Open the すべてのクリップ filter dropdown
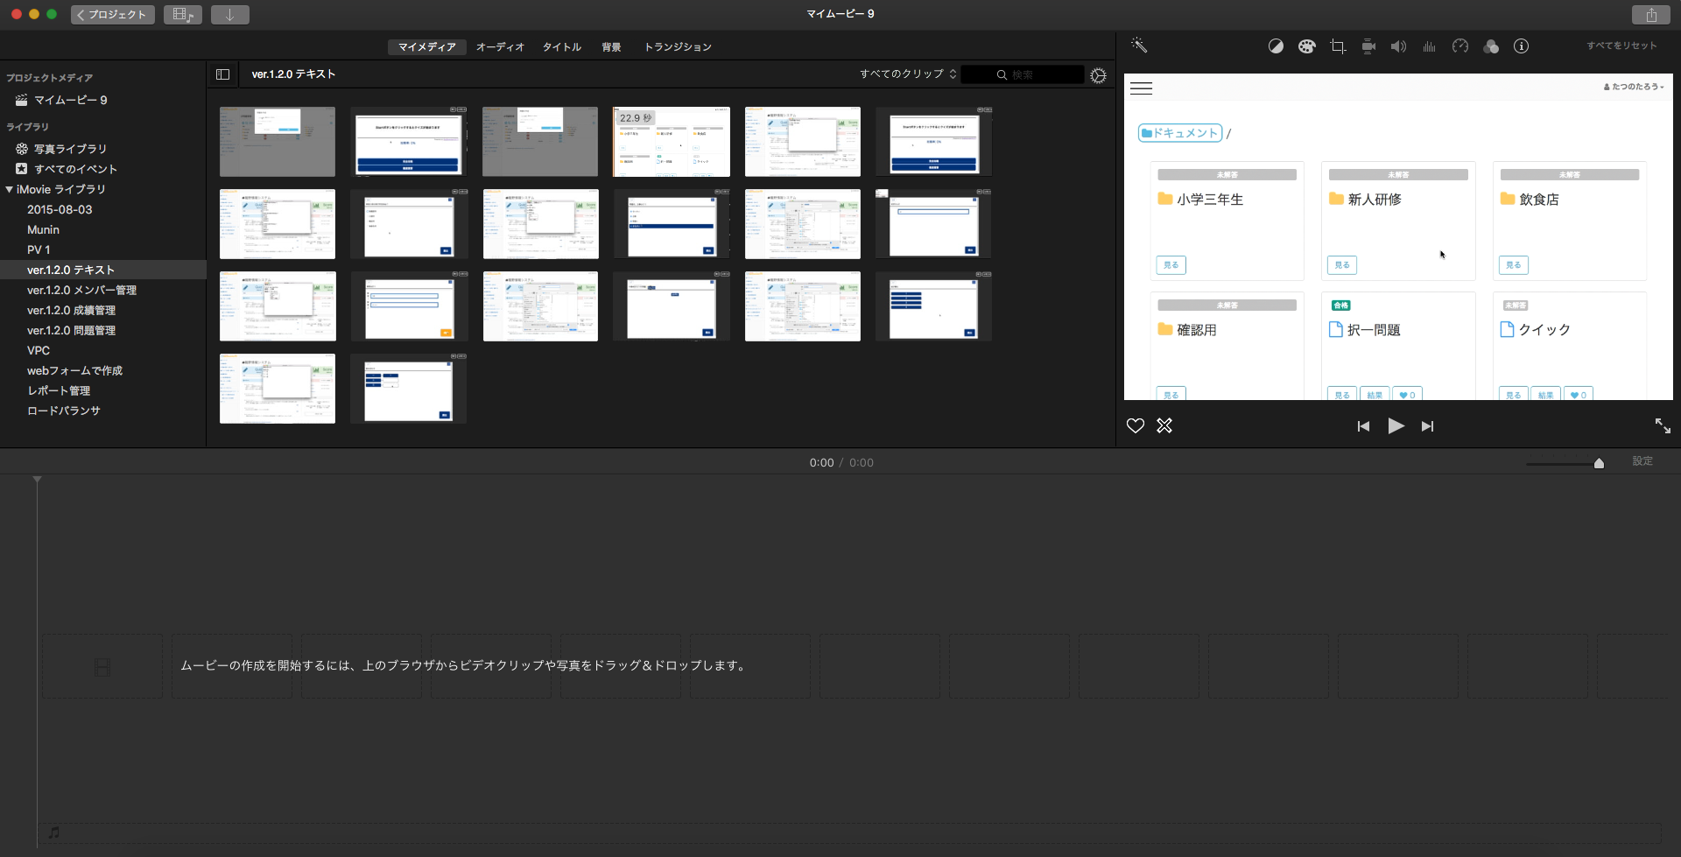The width and height of the screenshot is (1681, 857). click(x=908, y=74)
